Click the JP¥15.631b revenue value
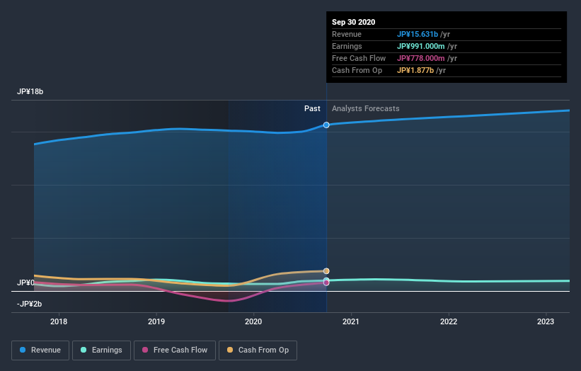Viewport: 581px width, 371px height. [x=418, y=34]
